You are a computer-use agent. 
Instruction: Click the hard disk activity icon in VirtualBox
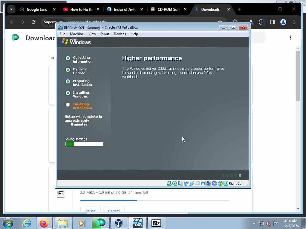(x=169, y=183)
